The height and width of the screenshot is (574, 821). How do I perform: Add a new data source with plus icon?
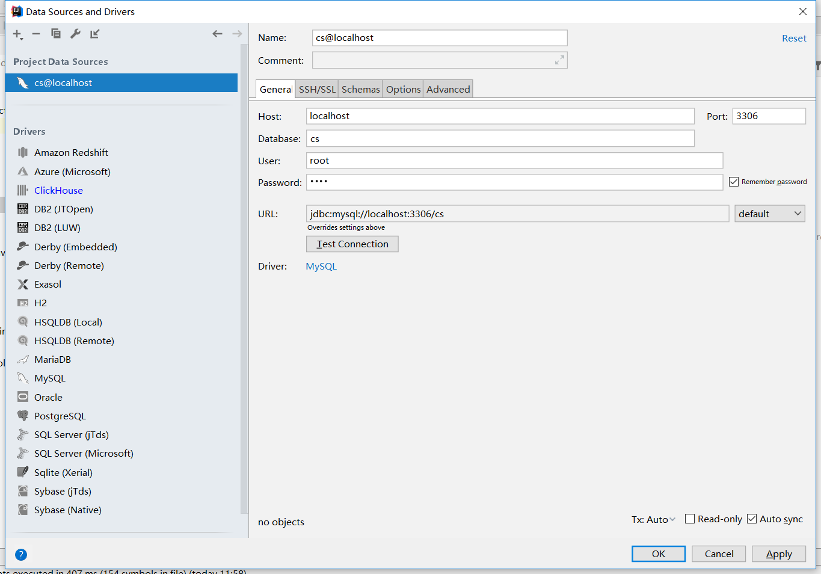click(x=17, y=34)
